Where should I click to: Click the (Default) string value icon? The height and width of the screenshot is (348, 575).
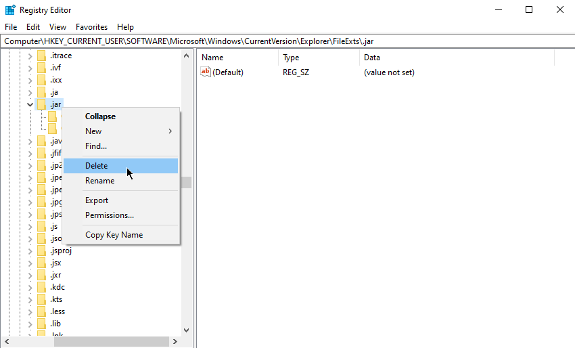(x=206, y=72)
